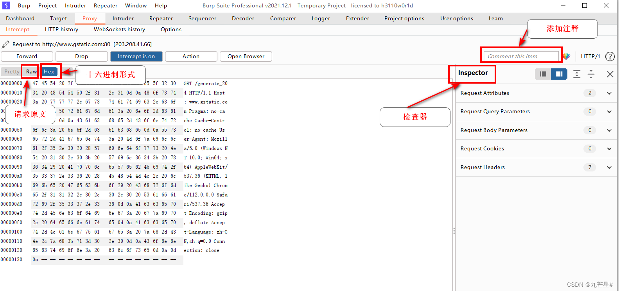619x291 pixels.
Task: Click the Burp Suite logo icon
Action: tap(6, 5)
